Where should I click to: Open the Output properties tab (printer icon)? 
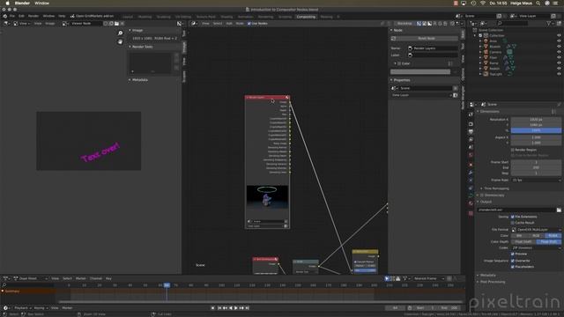click(471, 131)
